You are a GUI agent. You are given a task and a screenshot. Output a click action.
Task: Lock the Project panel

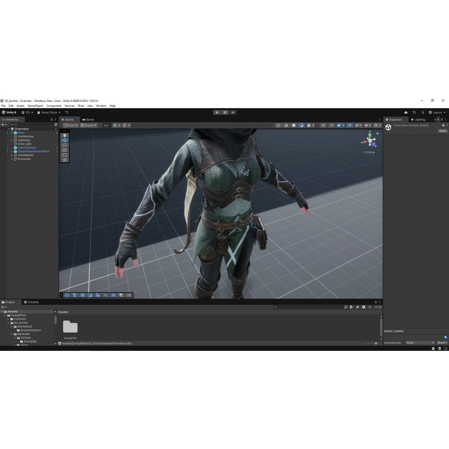click(x=375, y=302)
